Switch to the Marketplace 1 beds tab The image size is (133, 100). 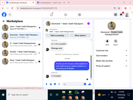(x=51, y=3)
